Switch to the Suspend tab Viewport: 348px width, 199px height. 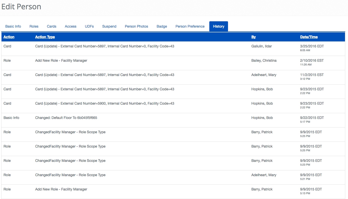109,26
